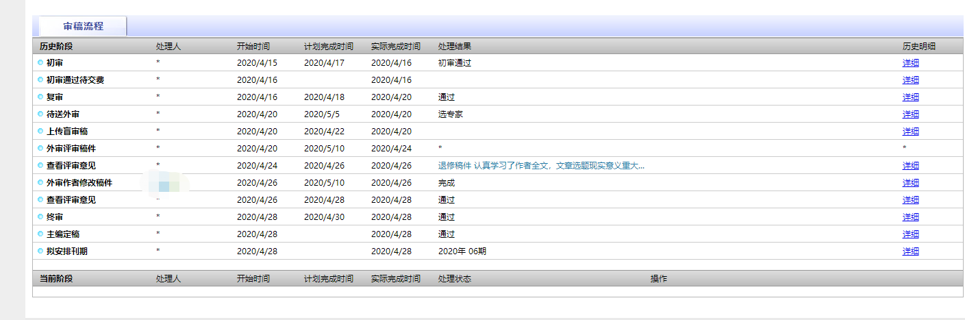Image resolution: width=965 pixels, height=320 pixels.
Task: Open the blue 退修稿件 review comment link
Action: [540, 166]
